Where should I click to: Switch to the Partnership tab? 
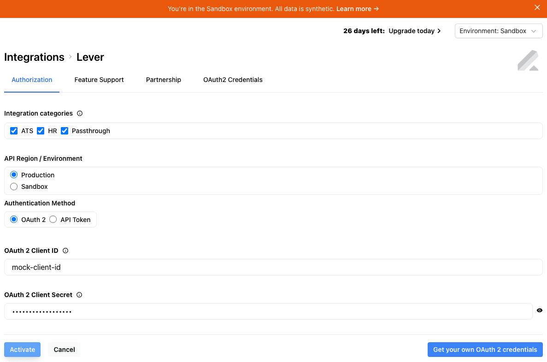pyautogui.click(x=163, y=80)
